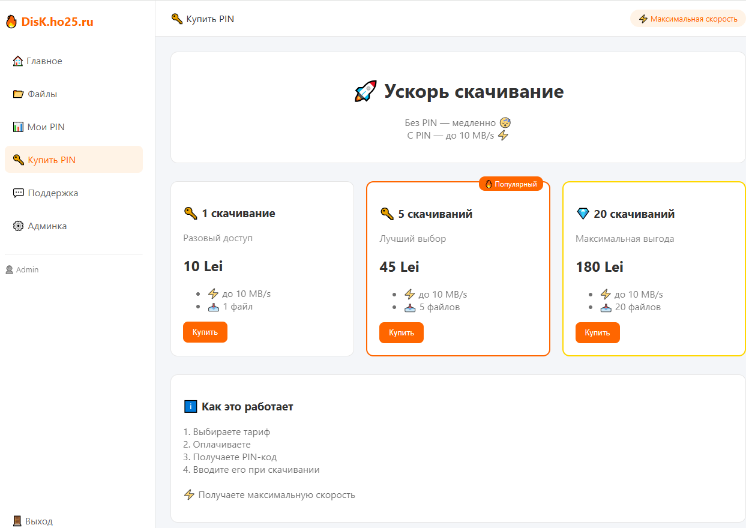The height and width of the screenshot is (528, 746).
Task: Click the door icon next to Выход
Action: click(x=17, y=521)
